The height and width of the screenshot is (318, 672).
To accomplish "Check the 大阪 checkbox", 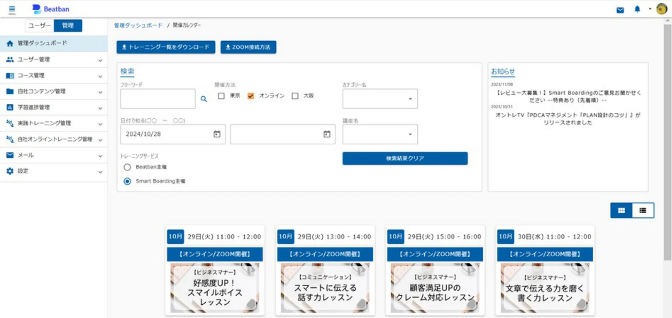I will (295, 96).
